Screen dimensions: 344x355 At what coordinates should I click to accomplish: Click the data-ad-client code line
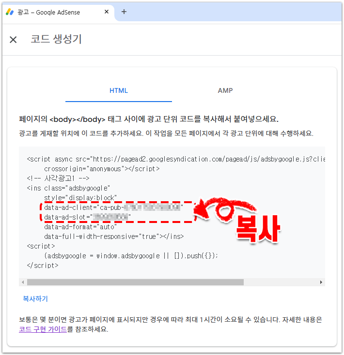[x=113, y=207]
